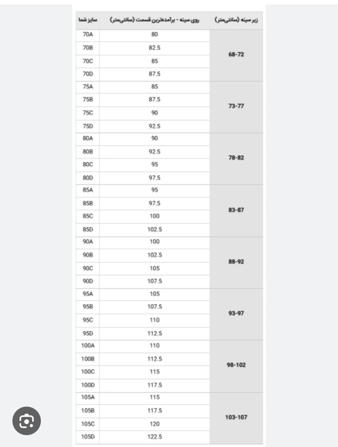This screenshot has width=338, height=447.
Task: Tap the Google Lens search icon
Action: click(x=27, y=421)
